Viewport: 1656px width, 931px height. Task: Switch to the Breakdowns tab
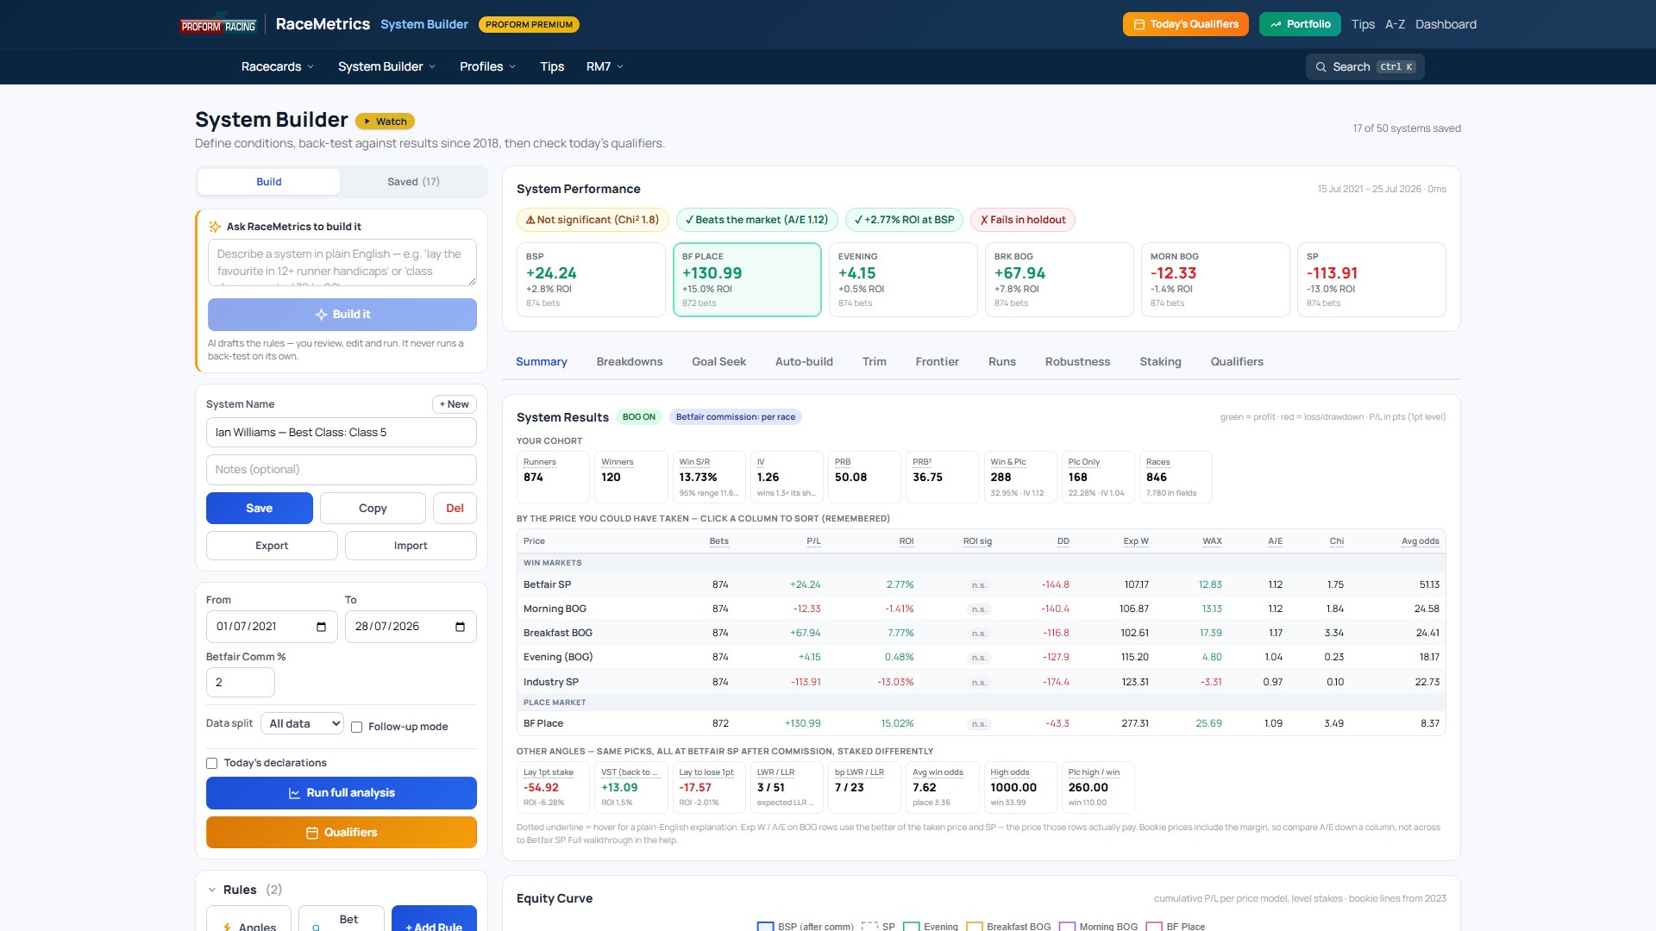[630, 362]
